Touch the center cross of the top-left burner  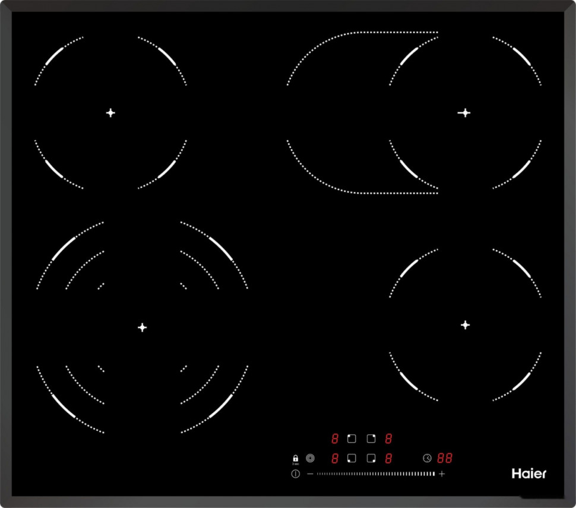[110, 112]
